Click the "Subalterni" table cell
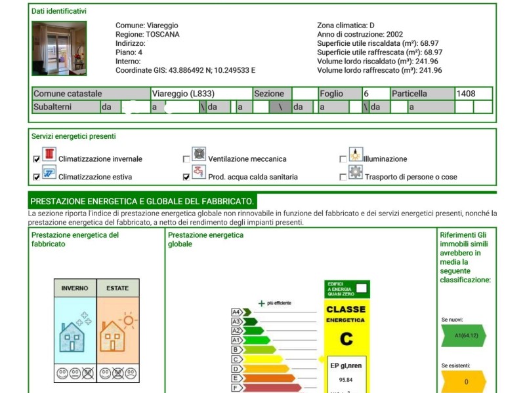 [x=66, y=107]
